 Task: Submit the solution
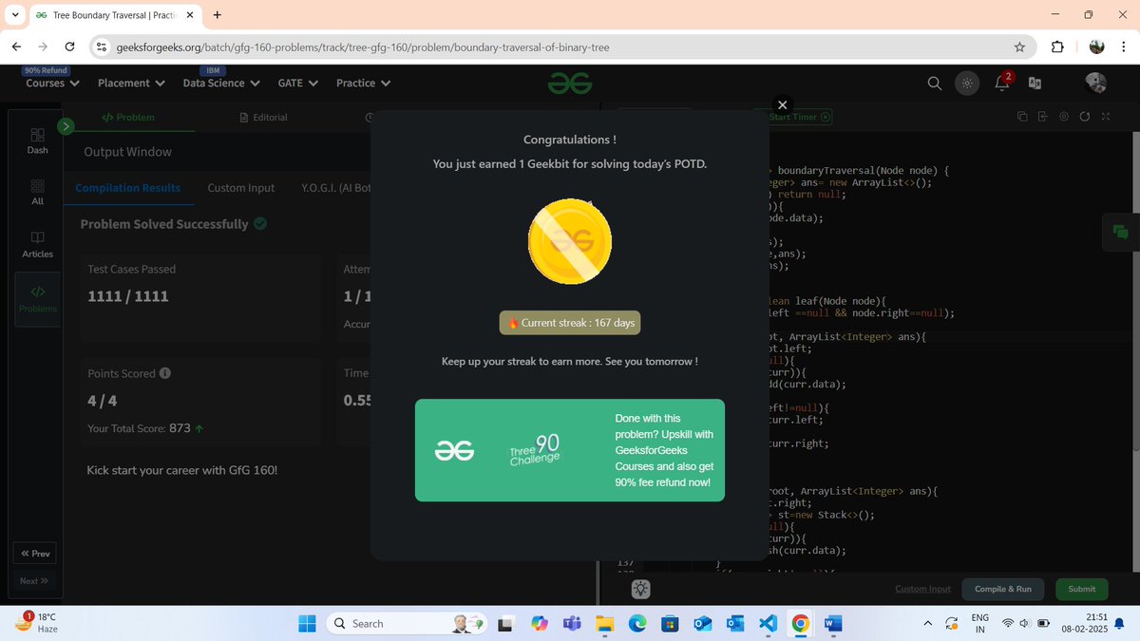(1081, 589)
